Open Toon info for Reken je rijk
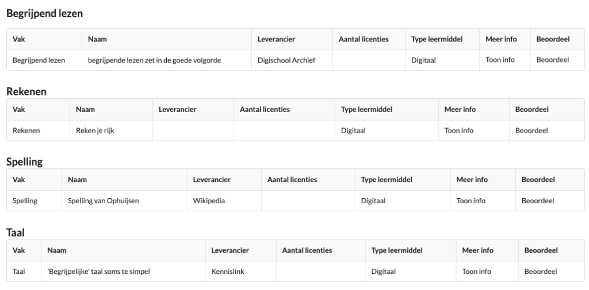This screenshot has height=290, width=589. (459, 130)
